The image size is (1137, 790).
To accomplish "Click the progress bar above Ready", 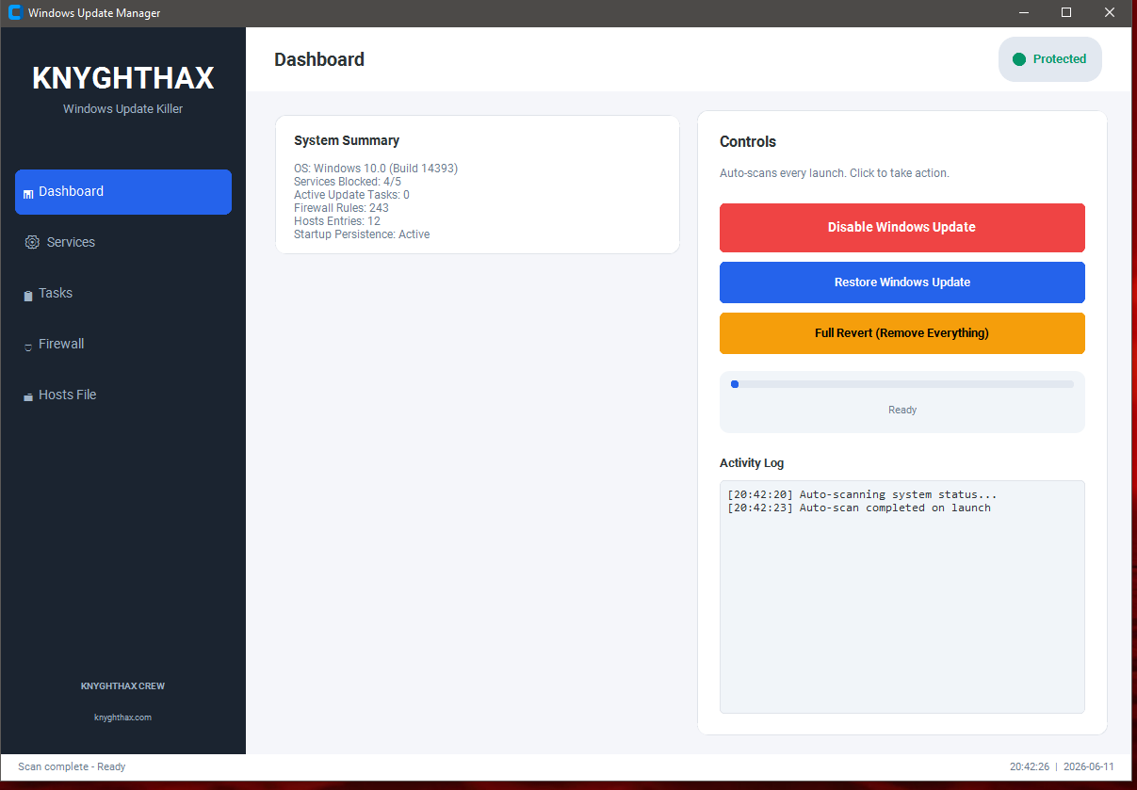I will click(x=901, y=384).
